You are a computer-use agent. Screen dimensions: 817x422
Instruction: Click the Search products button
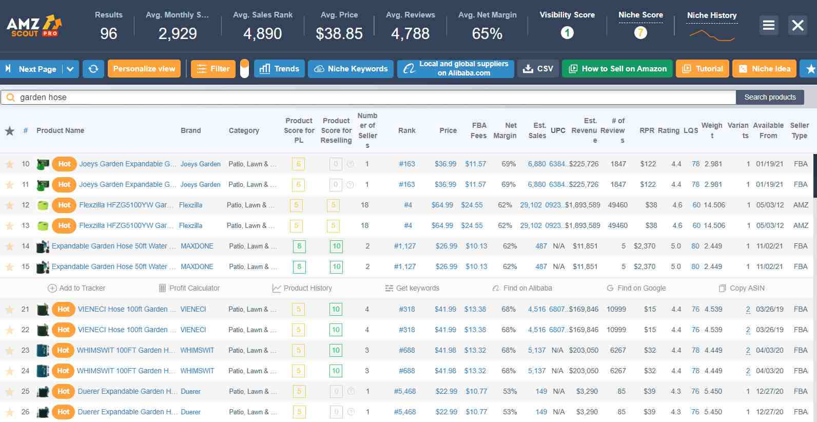click(770, 98)
